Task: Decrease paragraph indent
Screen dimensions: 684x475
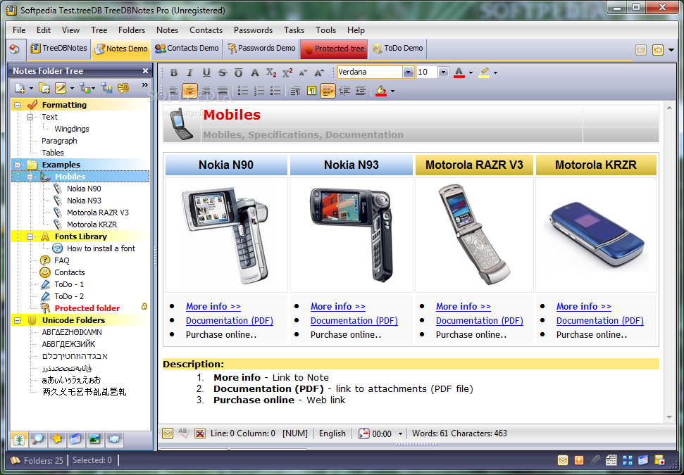Action: 344,91
